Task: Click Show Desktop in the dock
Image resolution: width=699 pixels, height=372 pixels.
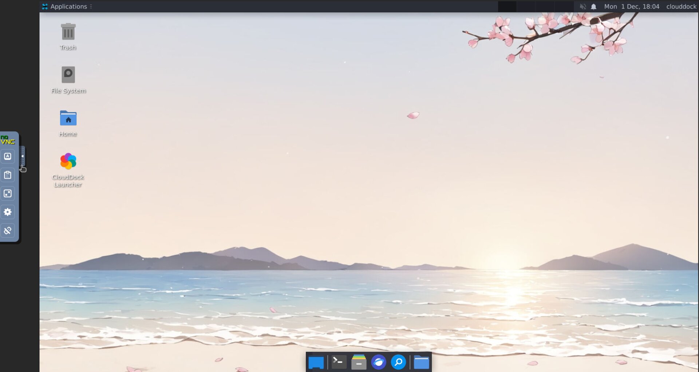Action: [x=316, y=363]
